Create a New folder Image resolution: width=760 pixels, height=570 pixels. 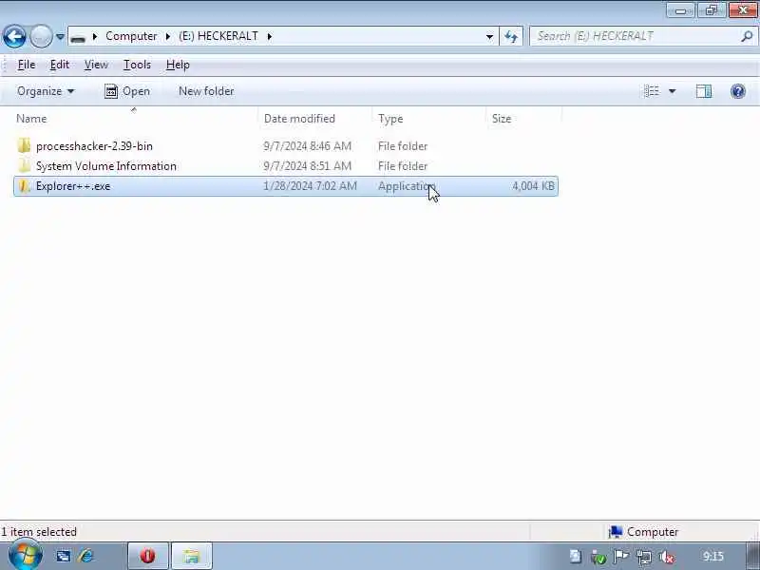(x=206, y=91)
